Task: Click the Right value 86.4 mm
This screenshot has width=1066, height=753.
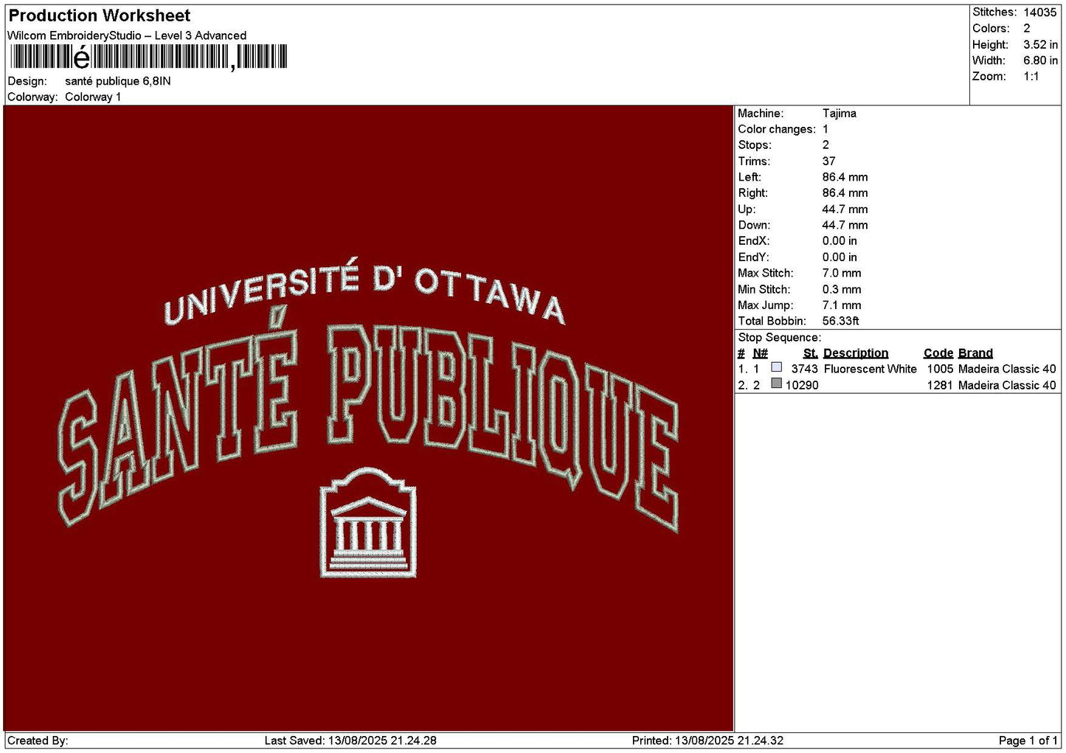Action: coord(845,193)
